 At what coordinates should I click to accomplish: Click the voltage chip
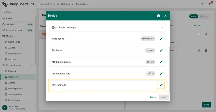coord(150,50)
